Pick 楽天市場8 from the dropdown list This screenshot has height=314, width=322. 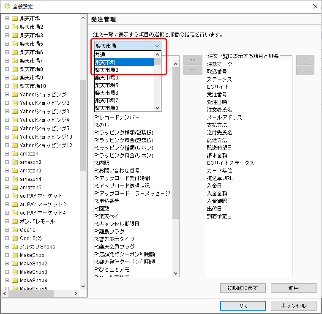[124, 108]
